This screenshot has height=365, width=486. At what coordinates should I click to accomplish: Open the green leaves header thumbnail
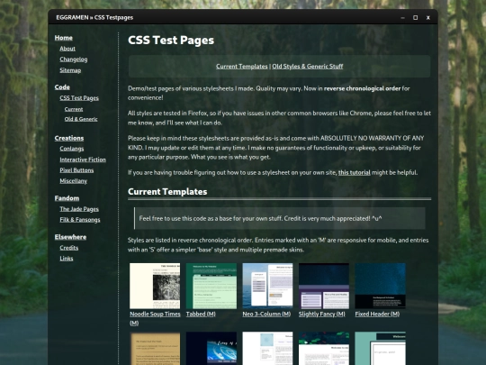coord(324,348)
